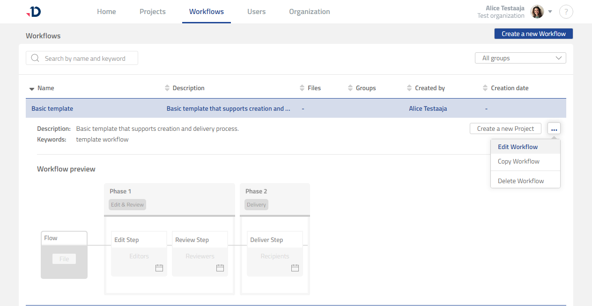This screenshot has height=306, width=592.
Task: Click the Create a new Workflow button
Action: point(533,33)
